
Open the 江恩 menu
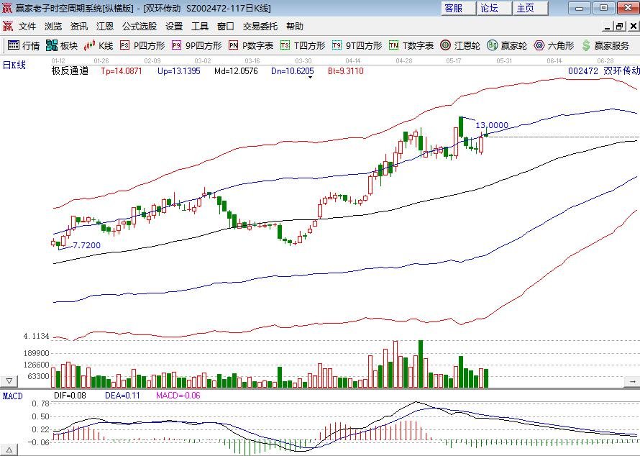pos(105,26)
